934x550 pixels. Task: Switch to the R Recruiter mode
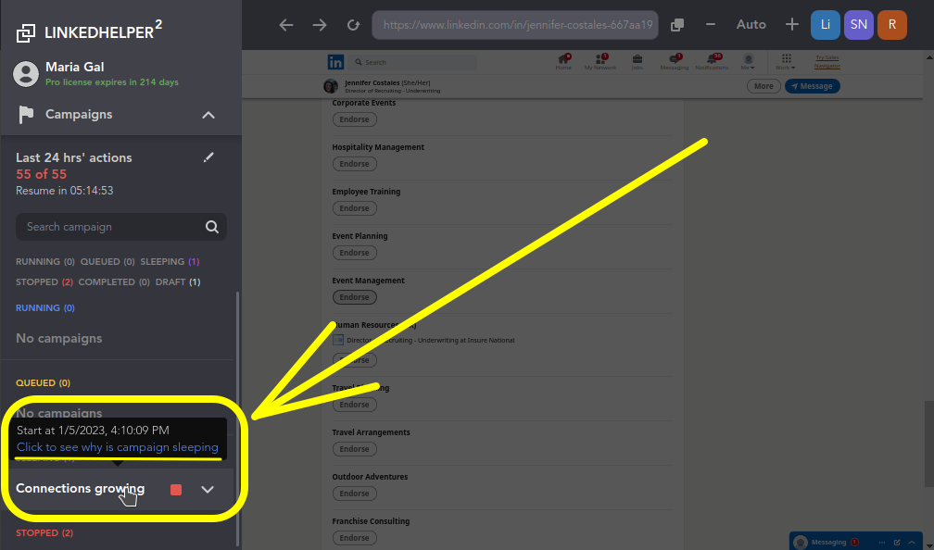point(891,25)
